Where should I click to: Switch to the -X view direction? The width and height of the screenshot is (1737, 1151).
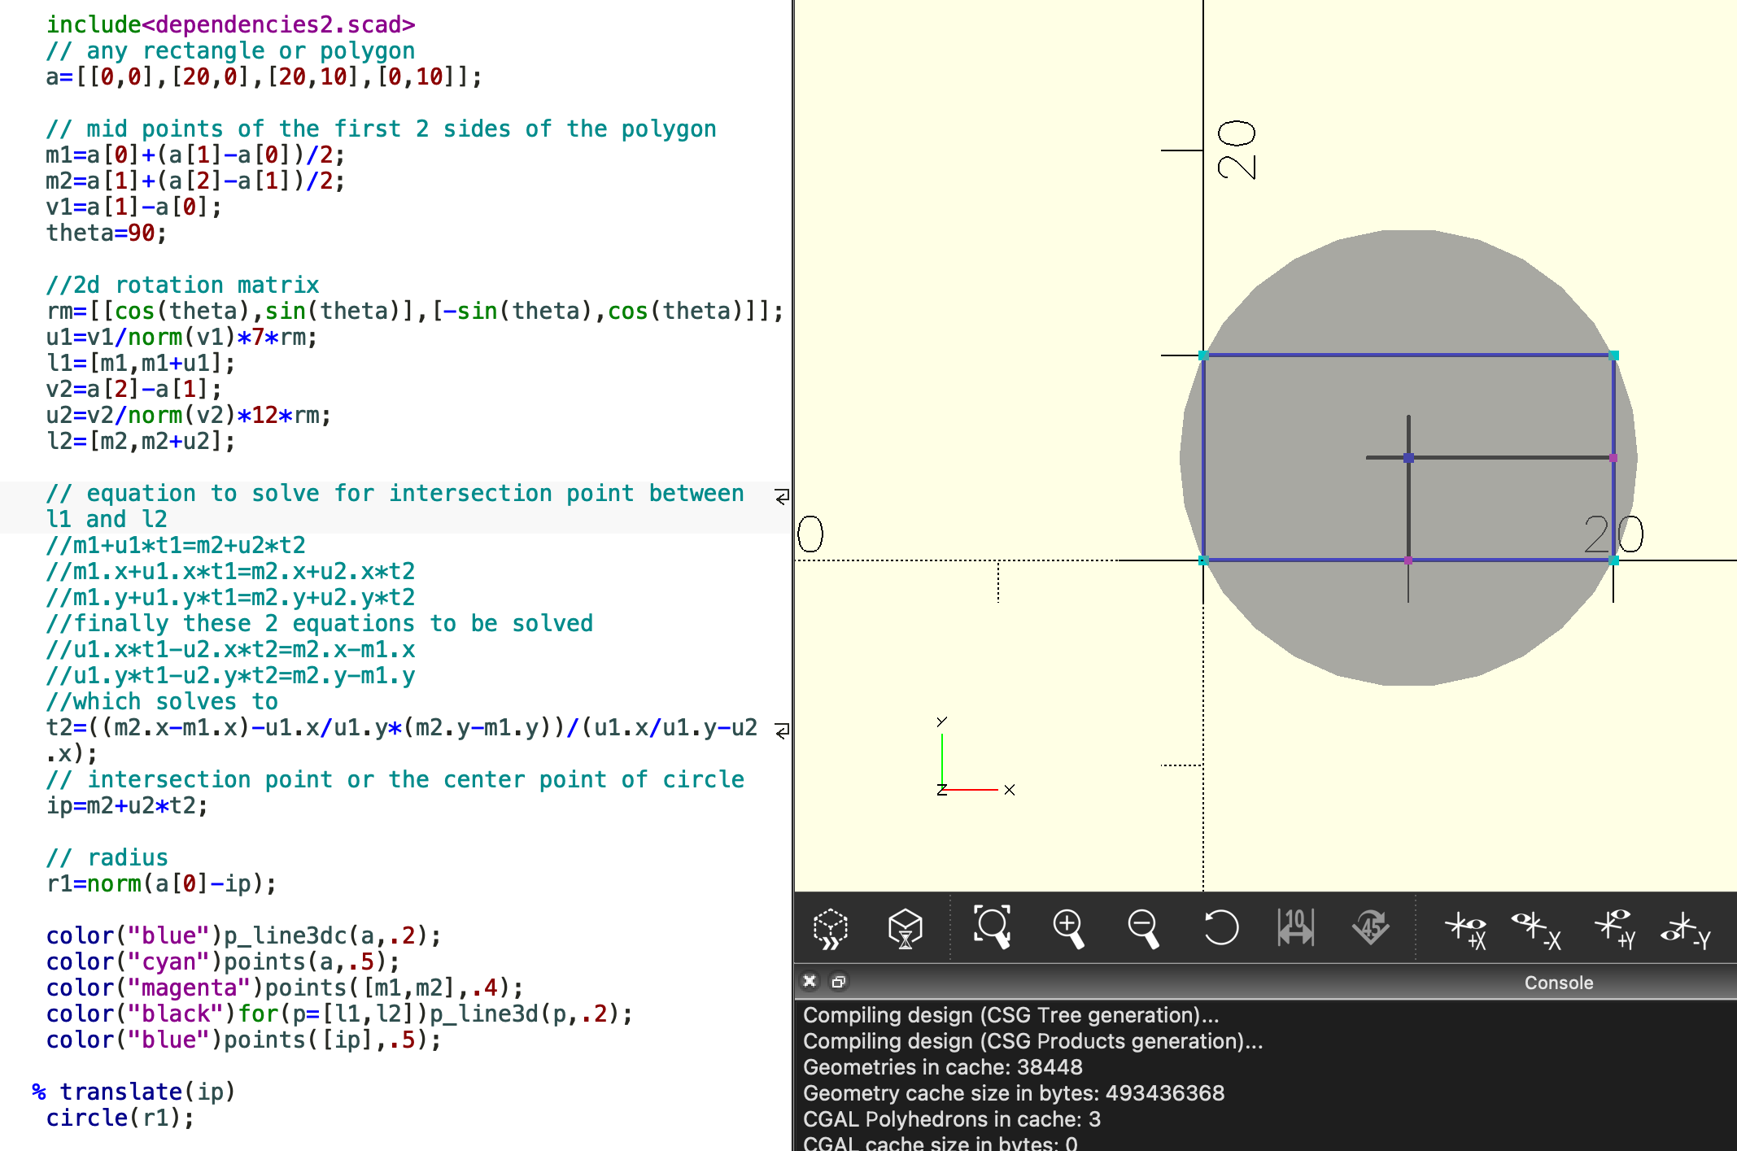click(x=1536, y=928)
